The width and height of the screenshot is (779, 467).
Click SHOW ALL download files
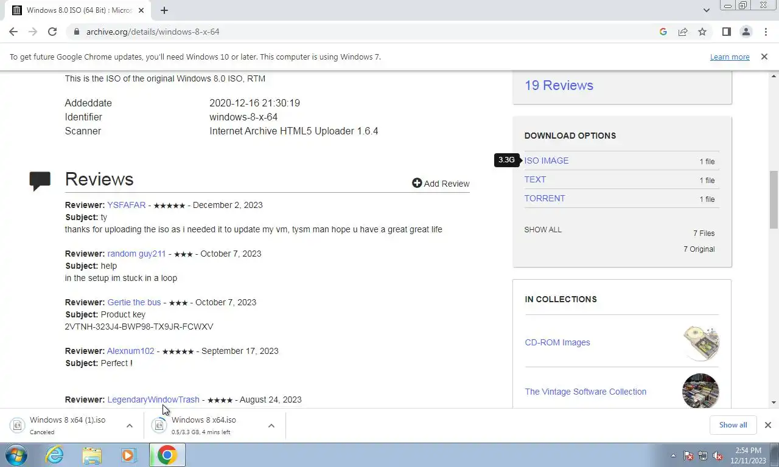click(x=543, y=230)
